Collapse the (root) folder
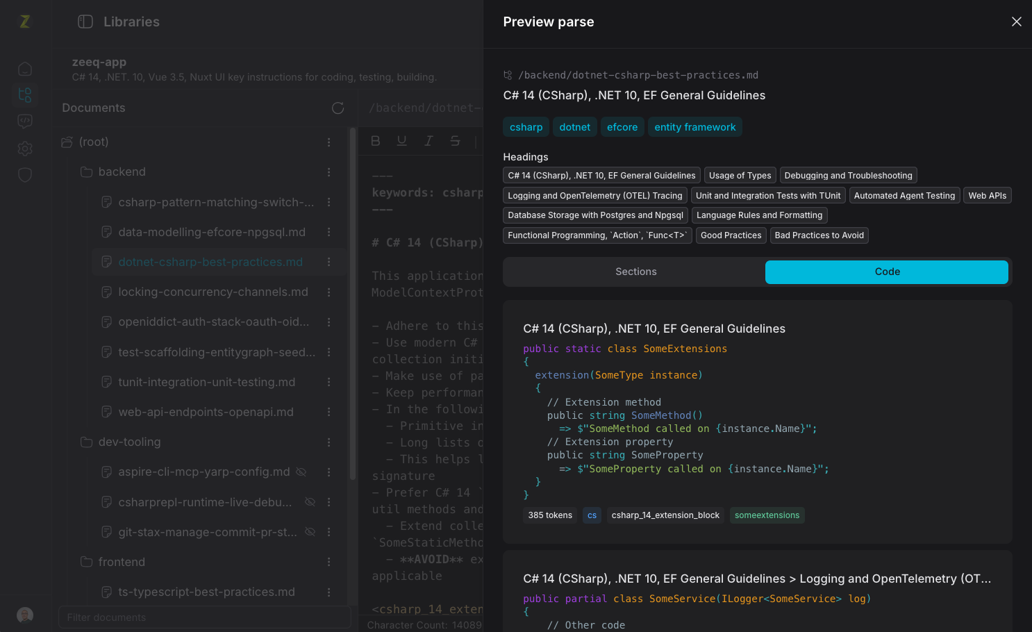The width and height of the screenshot is (1032, 632). [x=67, y=142]
